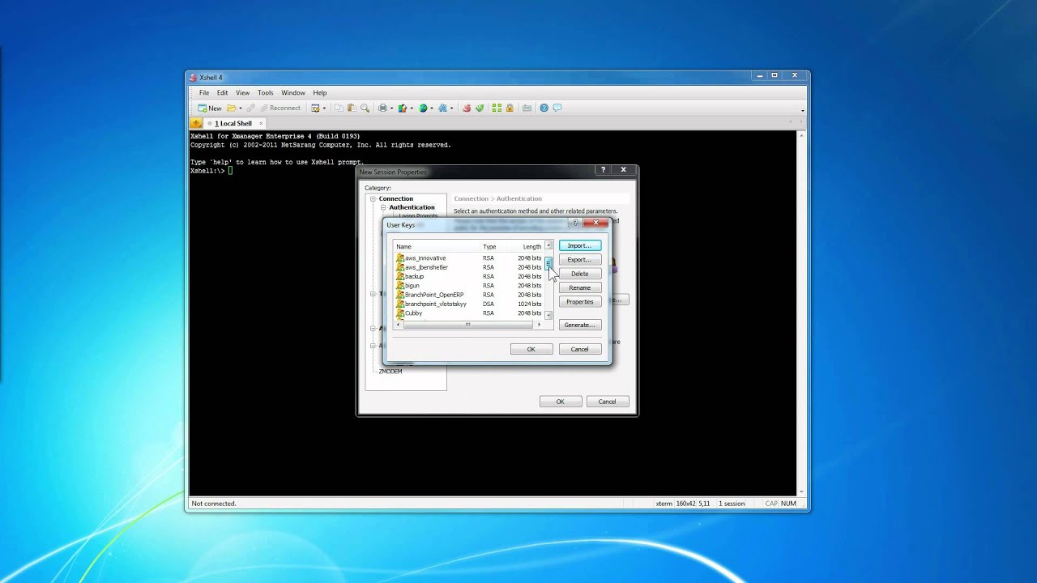Launch the green Xagent toolbar icon

tap(480, 108)
